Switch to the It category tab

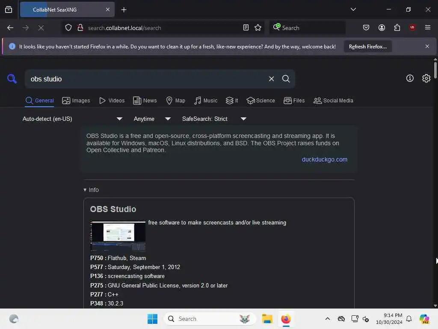[232, 100]
